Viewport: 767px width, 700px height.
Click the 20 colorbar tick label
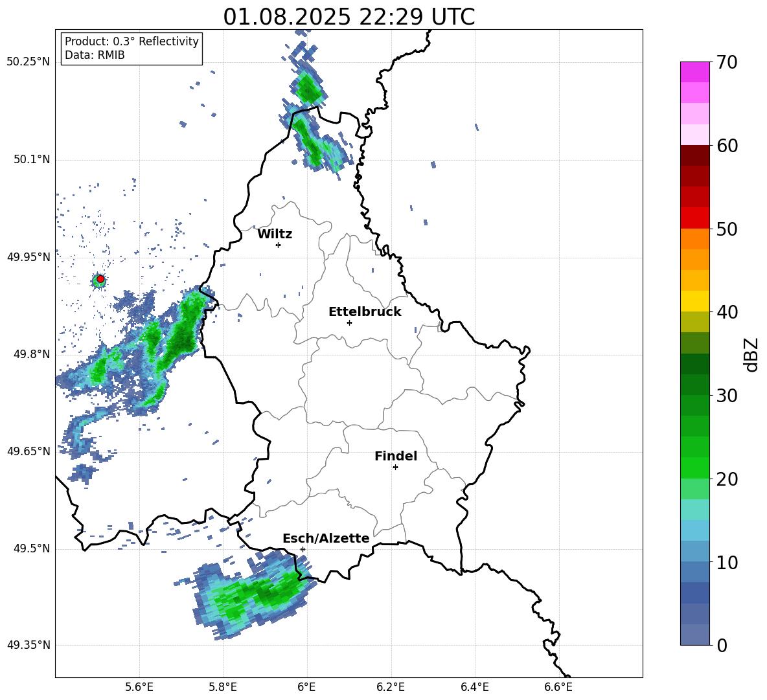727,479
